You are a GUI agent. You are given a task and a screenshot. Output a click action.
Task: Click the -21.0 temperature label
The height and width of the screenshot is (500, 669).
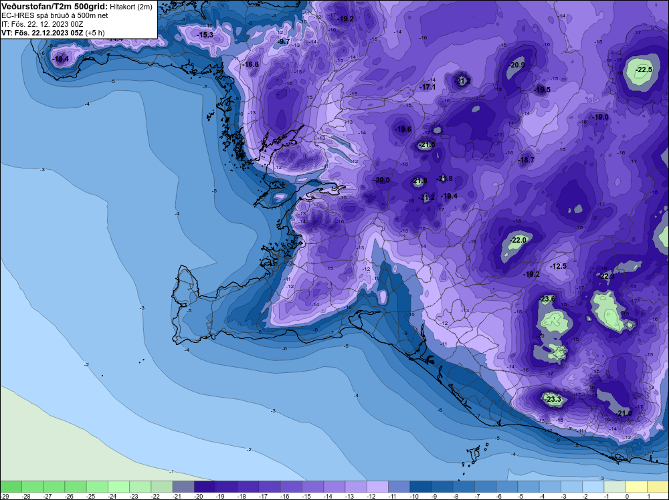point(624,413)
